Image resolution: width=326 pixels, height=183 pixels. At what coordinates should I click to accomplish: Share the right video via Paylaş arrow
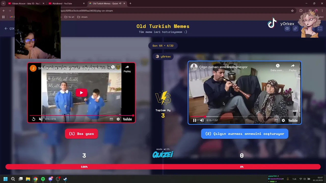tap(293, 66)
